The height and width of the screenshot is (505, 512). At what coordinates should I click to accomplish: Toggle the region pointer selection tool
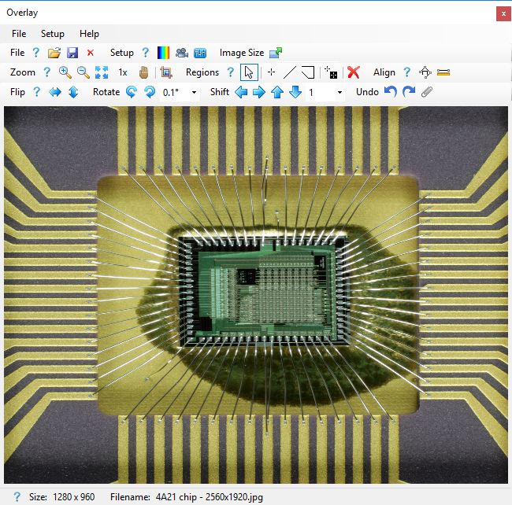[x=248, y=72]
